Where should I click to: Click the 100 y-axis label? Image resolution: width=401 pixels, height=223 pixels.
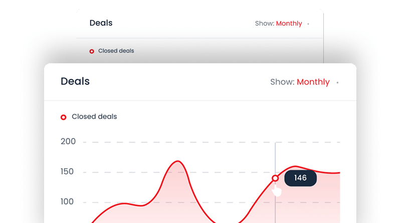tap(68, 202)
